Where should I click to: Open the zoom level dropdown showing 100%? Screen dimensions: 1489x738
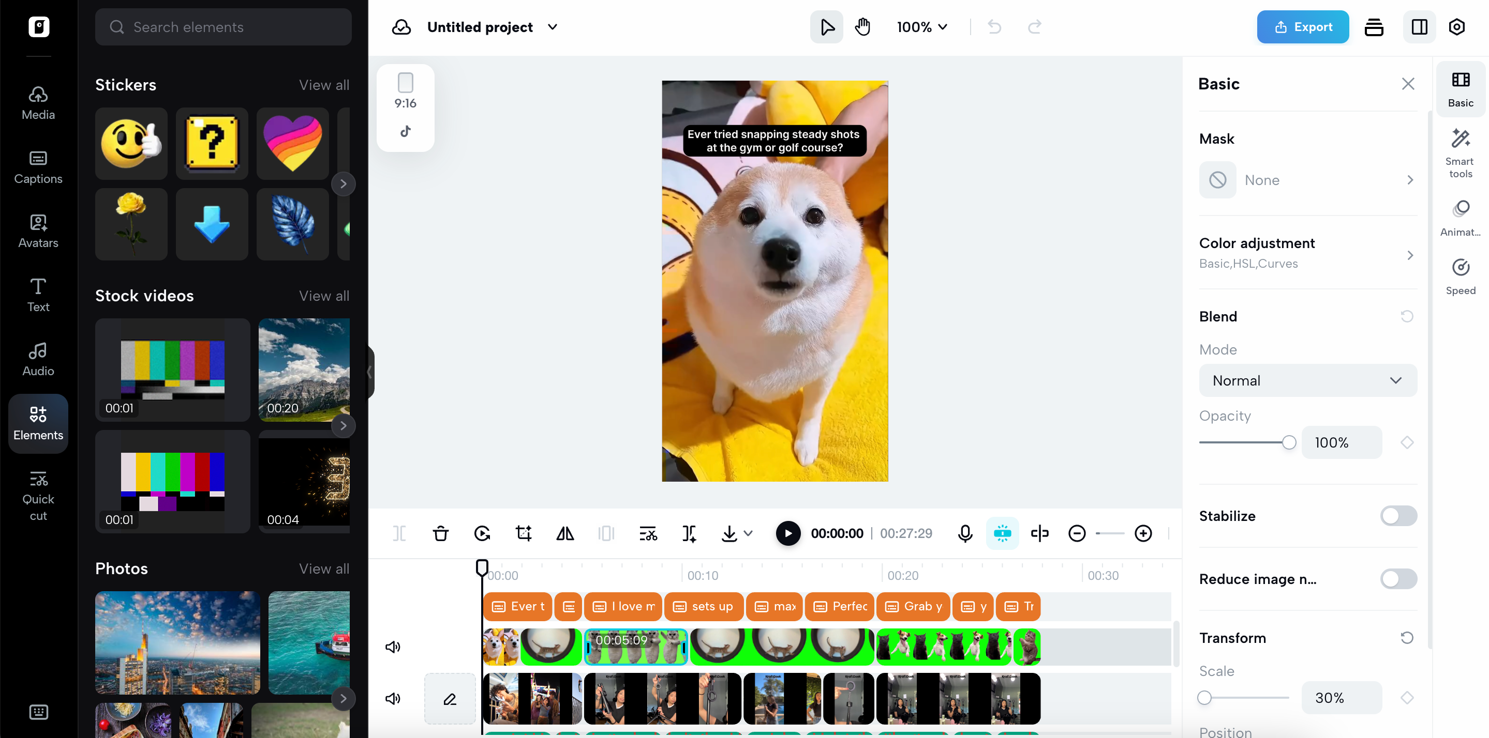[921, 26]
